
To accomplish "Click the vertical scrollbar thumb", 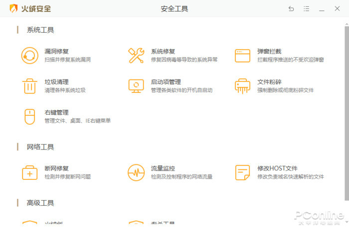I will click(x=347, y=113).
